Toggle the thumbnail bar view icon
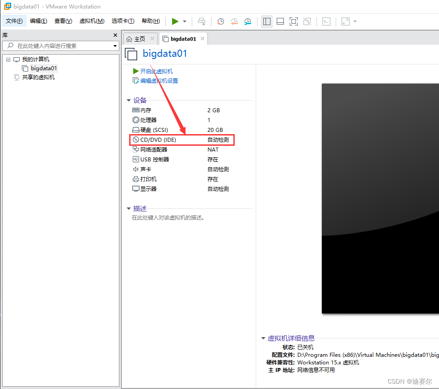This screenshot has height=389, width=439. (x=280, y=21)
